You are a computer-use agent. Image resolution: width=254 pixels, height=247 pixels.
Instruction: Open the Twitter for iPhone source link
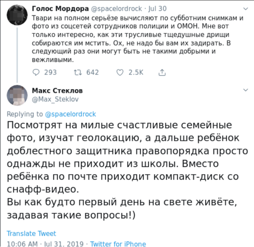click(118, 244)
